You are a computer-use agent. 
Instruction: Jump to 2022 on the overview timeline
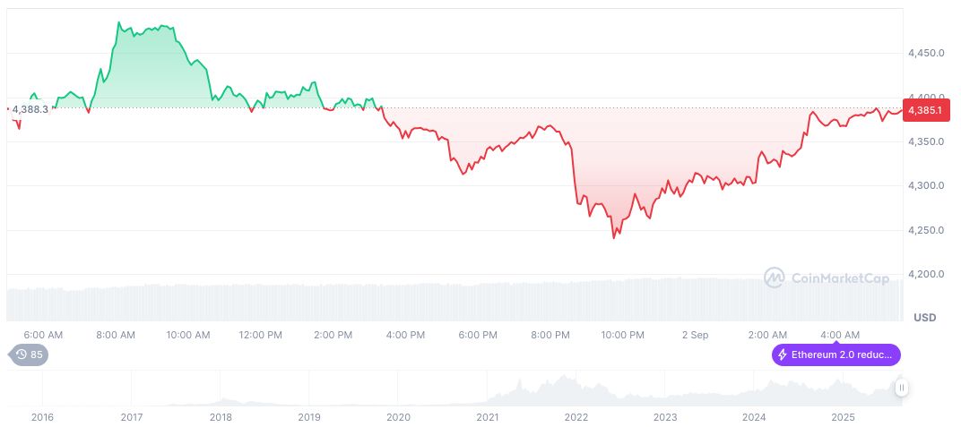tap(576, 416)
